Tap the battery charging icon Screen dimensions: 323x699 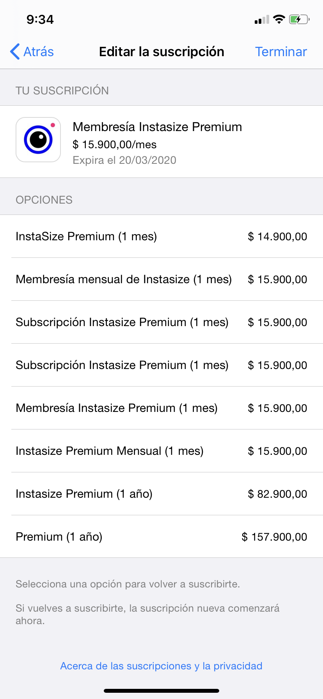point(299,19)
